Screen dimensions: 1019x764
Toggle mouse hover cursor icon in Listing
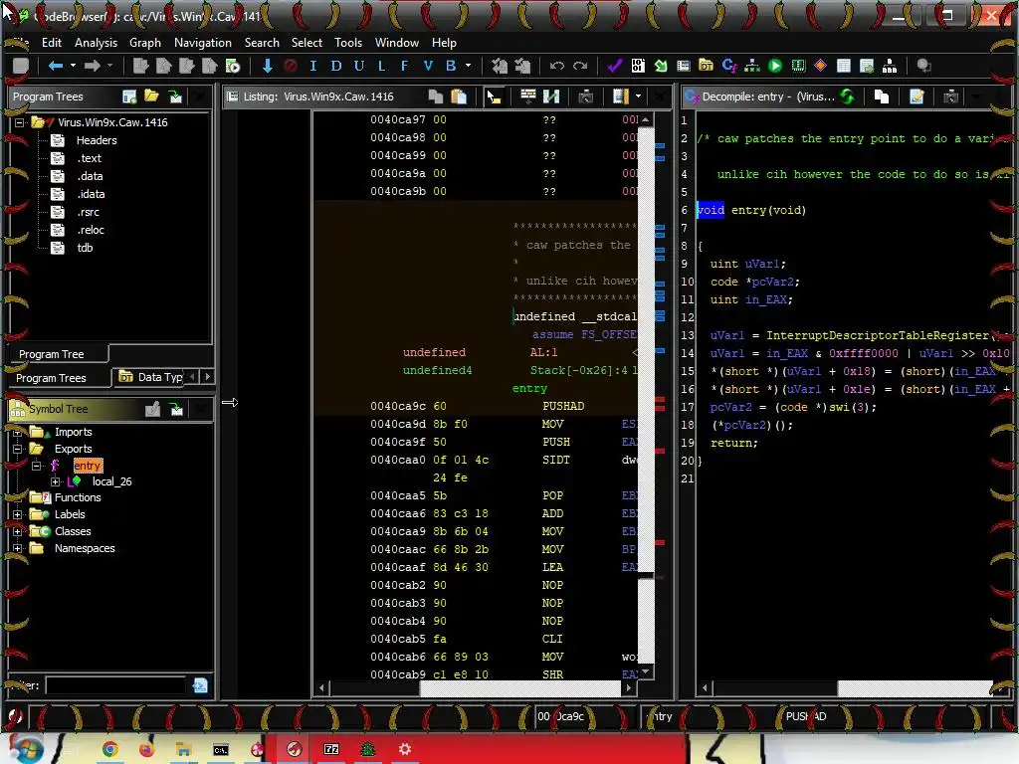pyautogui.click(x=494, y=96)
